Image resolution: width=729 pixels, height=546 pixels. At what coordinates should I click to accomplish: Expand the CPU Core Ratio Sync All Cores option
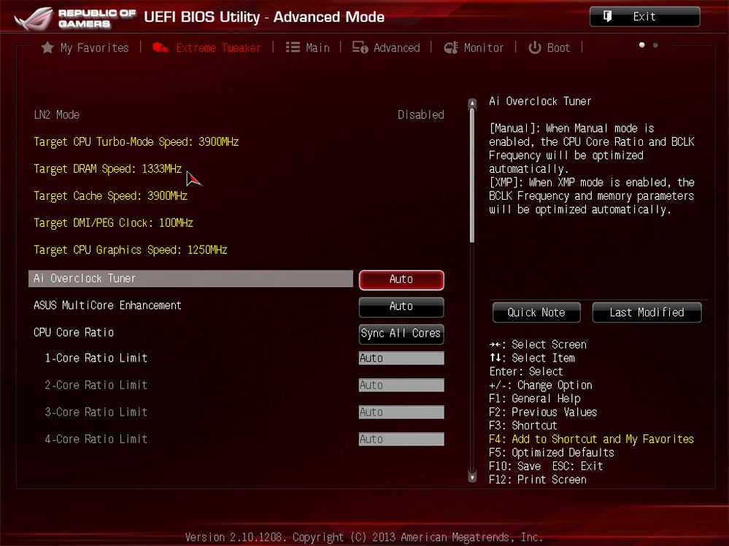pos(401,333)
